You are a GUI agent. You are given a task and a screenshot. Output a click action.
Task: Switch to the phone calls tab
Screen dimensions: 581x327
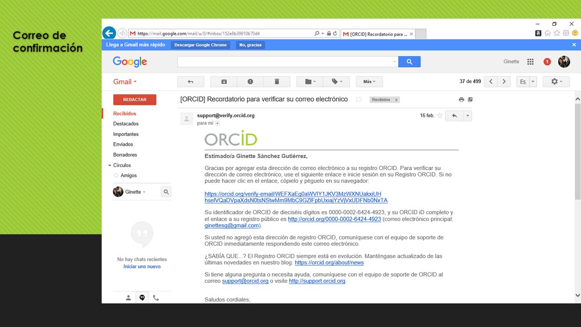(156, 298)
